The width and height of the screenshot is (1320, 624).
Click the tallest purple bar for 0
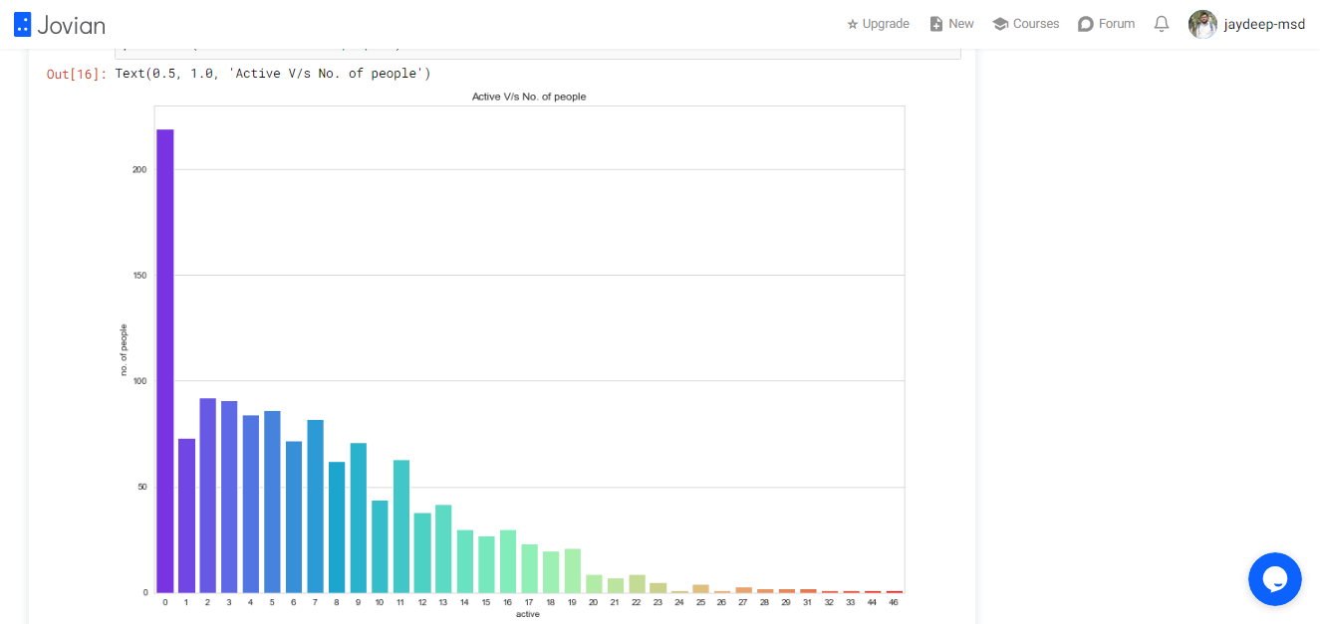(165, 361)
